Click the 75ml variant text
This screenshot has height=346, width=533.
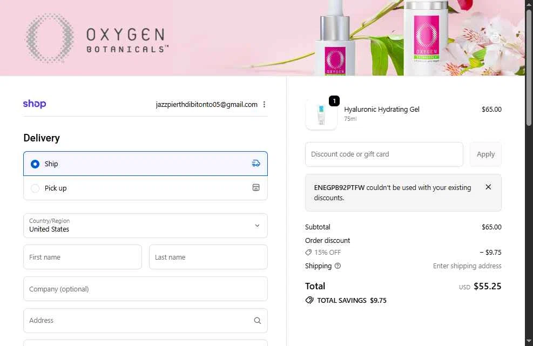(x=350, y=119)
